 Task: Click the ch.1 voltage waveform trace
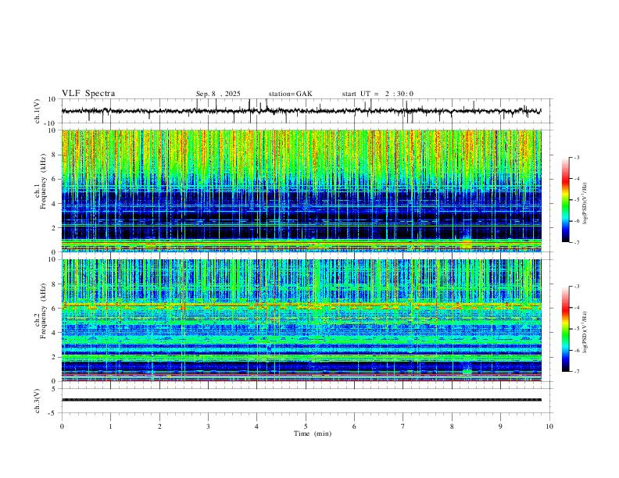[301, 111]
